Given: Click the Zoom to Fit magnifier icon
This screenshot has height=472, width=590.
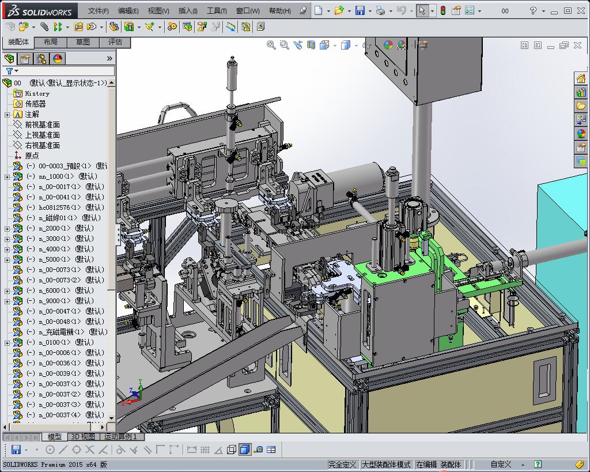Looking at the screenshot, I should coord(271,45).
